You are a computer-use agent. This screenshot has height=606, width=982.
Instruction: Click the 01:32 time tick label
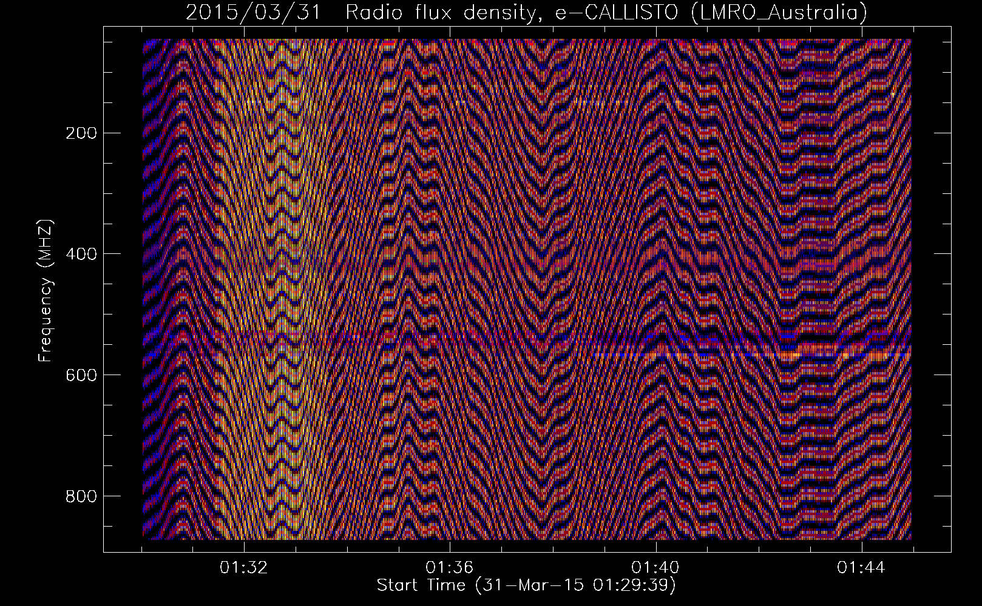click(x=244, y=568)
